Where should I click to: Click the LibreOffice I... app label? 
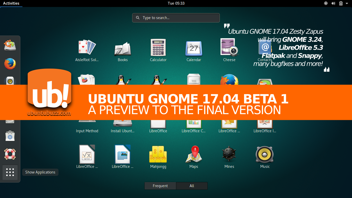(x=265, y=131)
